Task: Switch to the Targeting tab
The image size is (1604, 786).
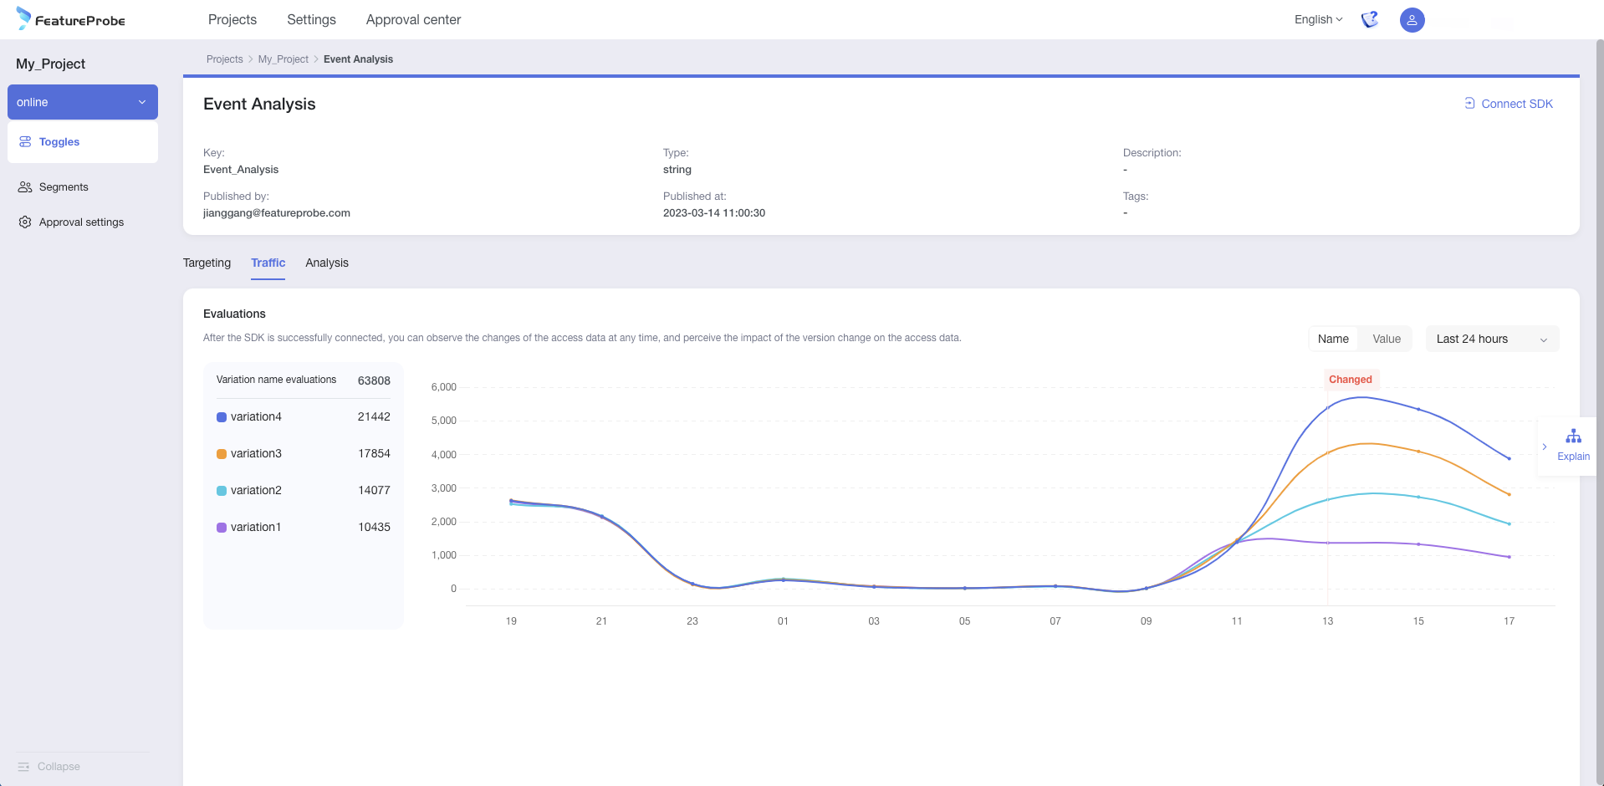Action: (x=207, y=263)
